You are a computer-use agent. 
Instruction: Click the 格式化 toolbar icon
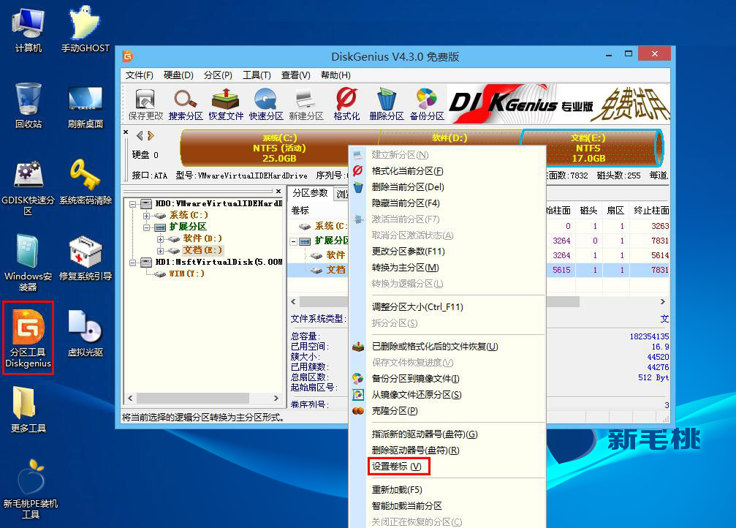point(346,105)
